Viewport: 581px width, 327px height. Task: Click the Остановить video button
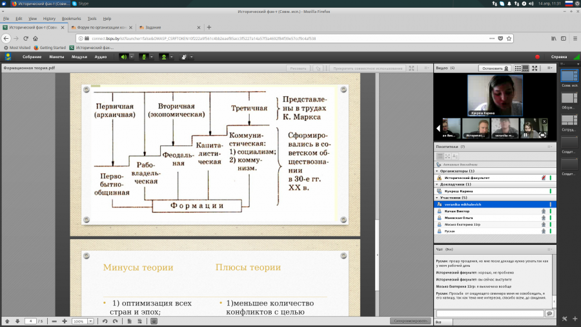point(494,69)
